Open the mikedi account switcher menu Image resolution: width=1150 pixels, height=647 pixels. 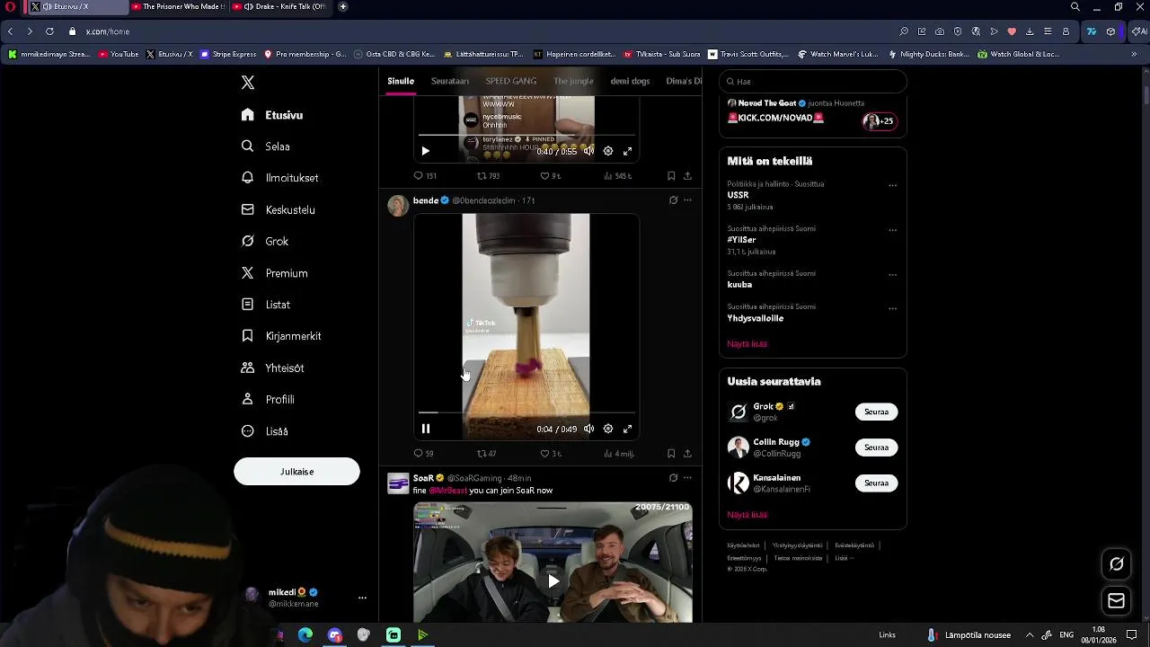pos(362,598)
